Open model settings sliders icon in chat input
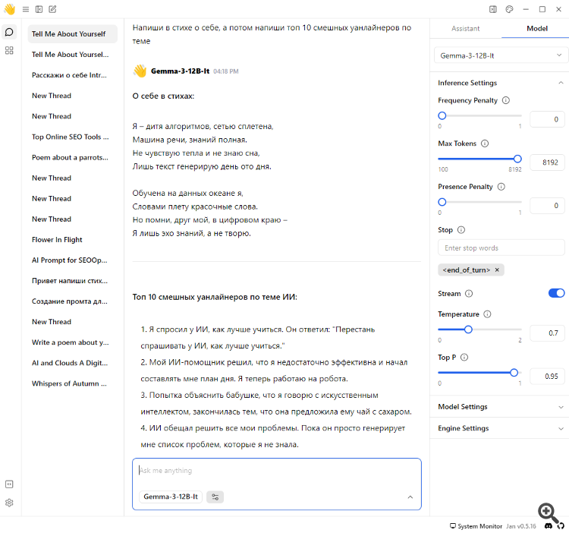Image resolution: width=569 pixels, height=533 pixels. click(215, 497)
